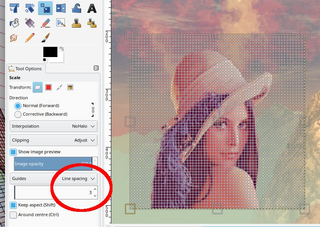Click the Scale heading in Tool Options

pyautogui.click(x=15, y=78)
